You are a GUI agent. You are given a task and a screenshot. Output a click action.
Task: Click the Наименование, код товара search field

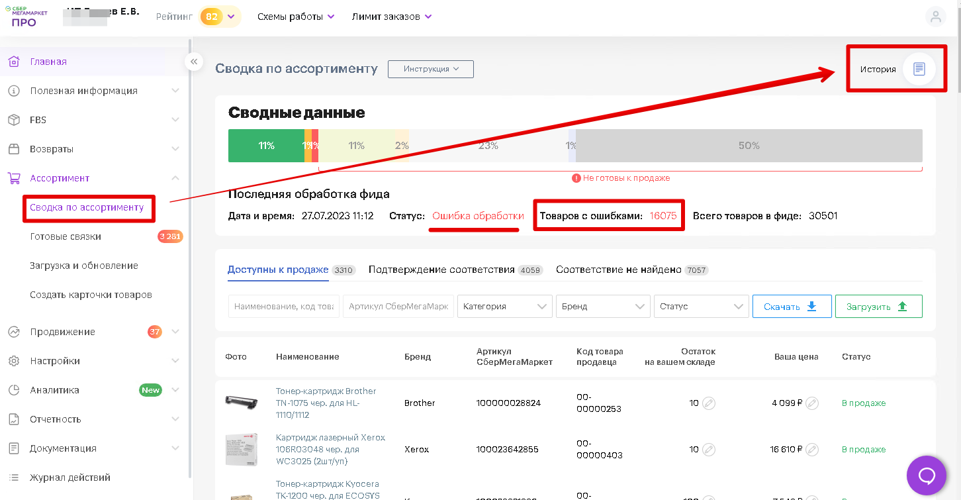pos(284,307)
